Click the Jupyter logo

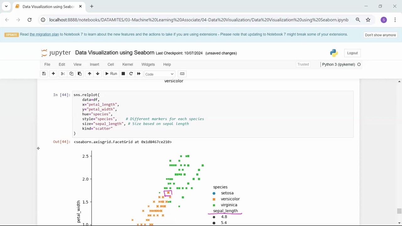click(x=56, y=53)
